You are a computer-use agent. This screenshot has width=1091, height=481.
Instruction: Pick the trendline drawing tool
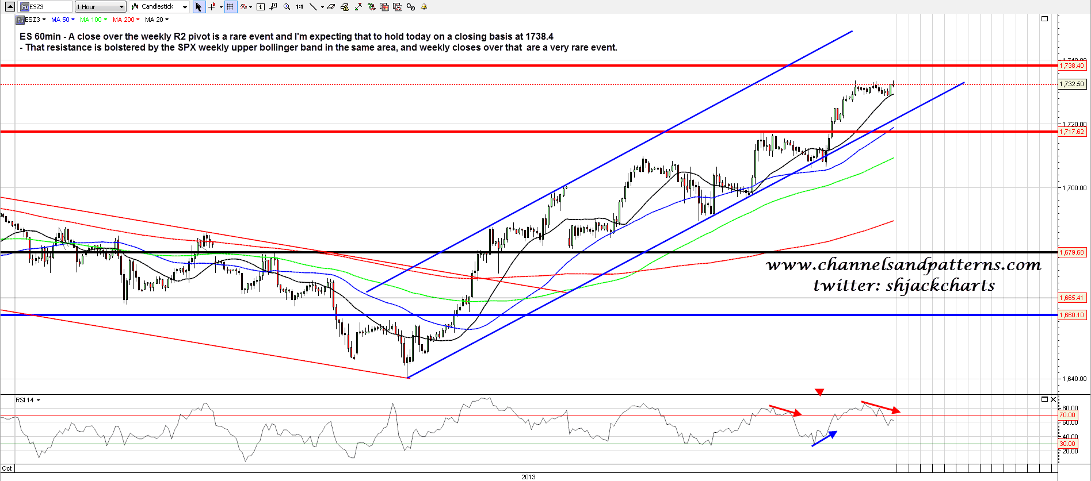pos(313,7)
